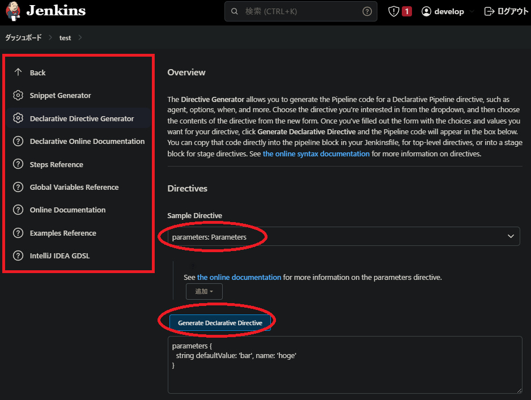Click the Declarative Directive Generator gear icon

click(18, 118)
